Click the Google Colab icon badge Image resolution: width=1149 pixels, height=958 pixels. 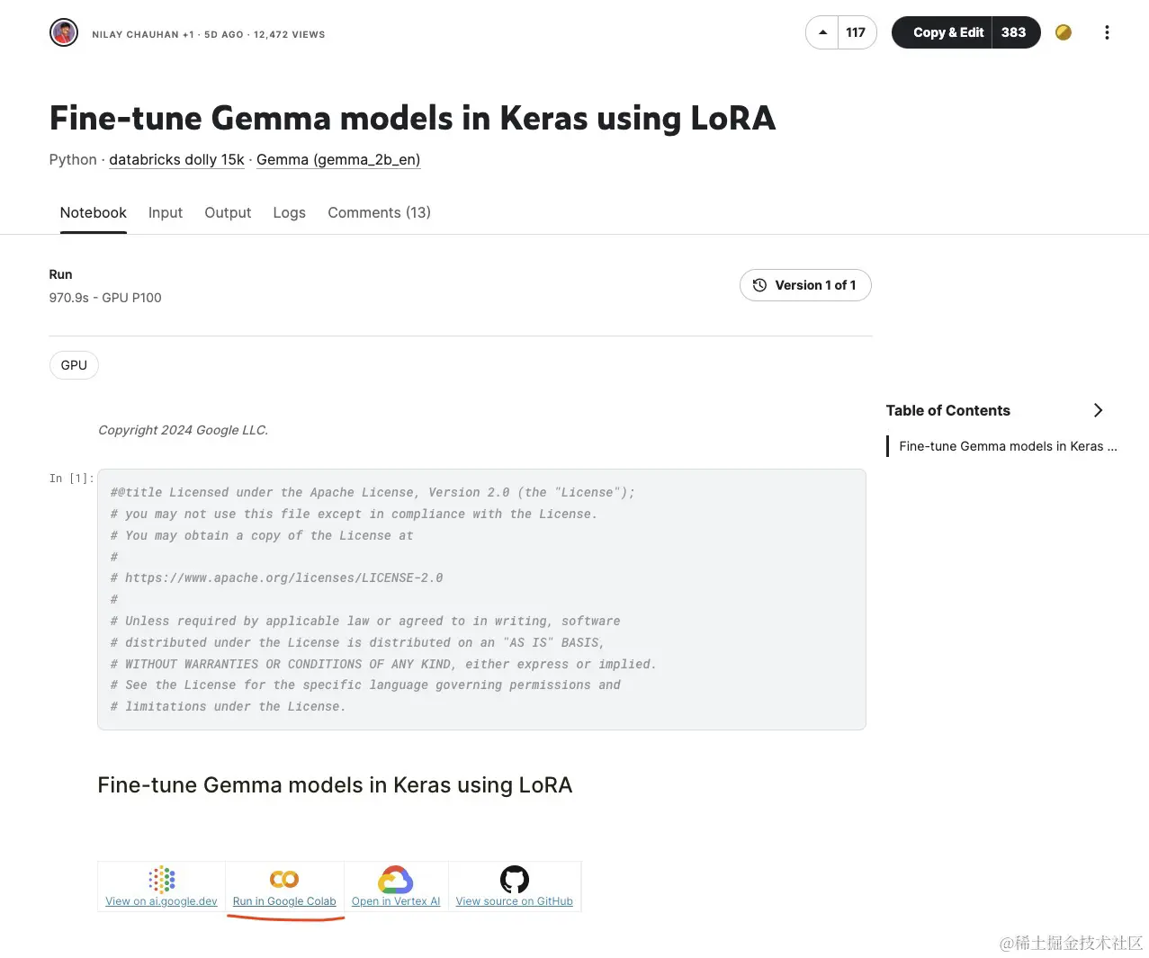[285, 879]
